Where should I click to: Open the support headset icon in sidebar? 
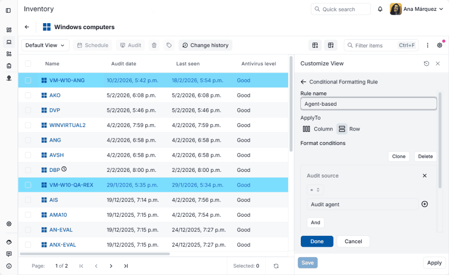(x=9, y=242)
